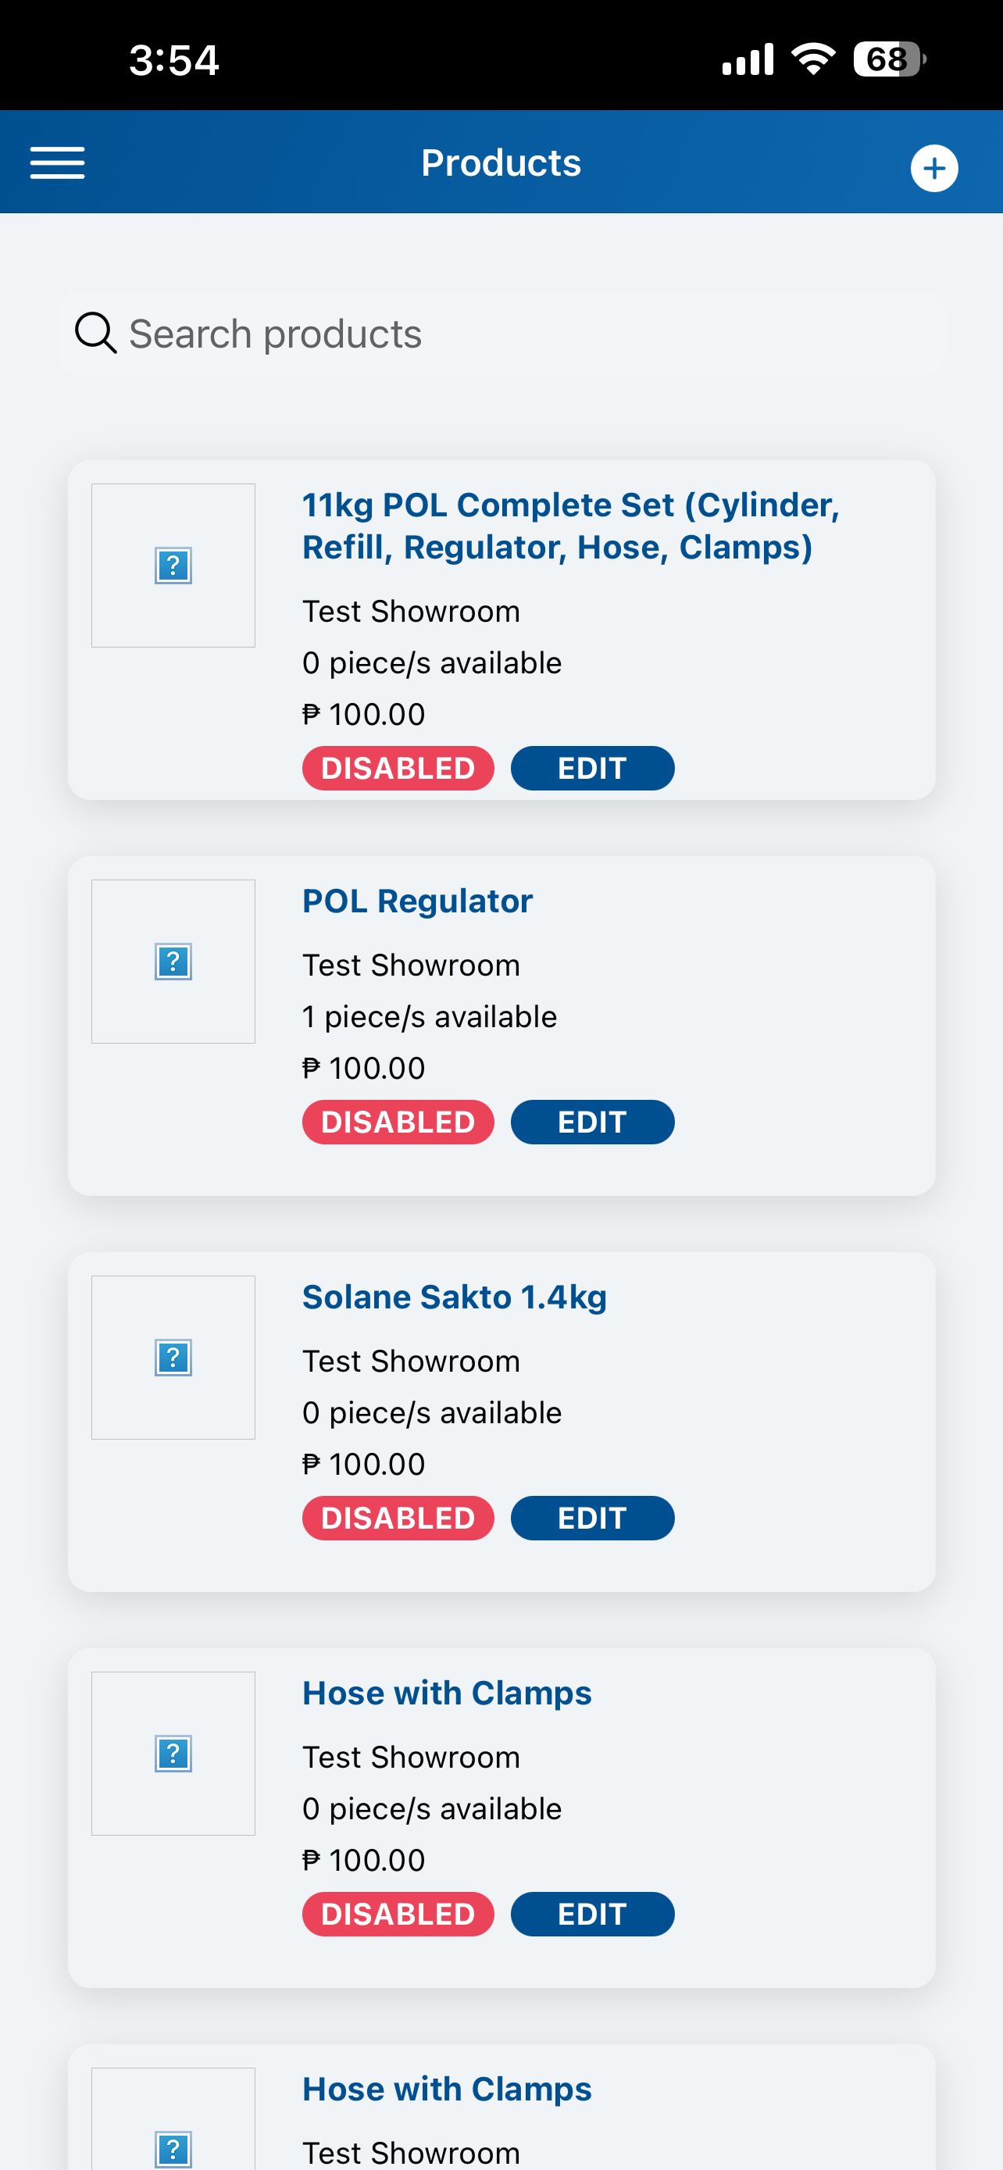This screenshot has width=1003, height=2170.
Task: Tap the Solane Sakto 1.4kg image placeholder
Action: click(x=173, y=1357)
